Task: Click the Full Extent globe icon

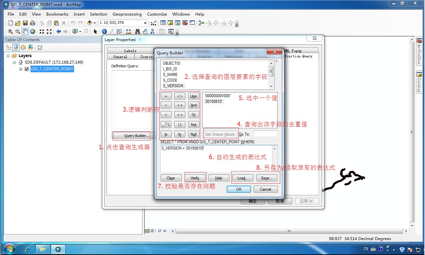Action: point(33,32)
